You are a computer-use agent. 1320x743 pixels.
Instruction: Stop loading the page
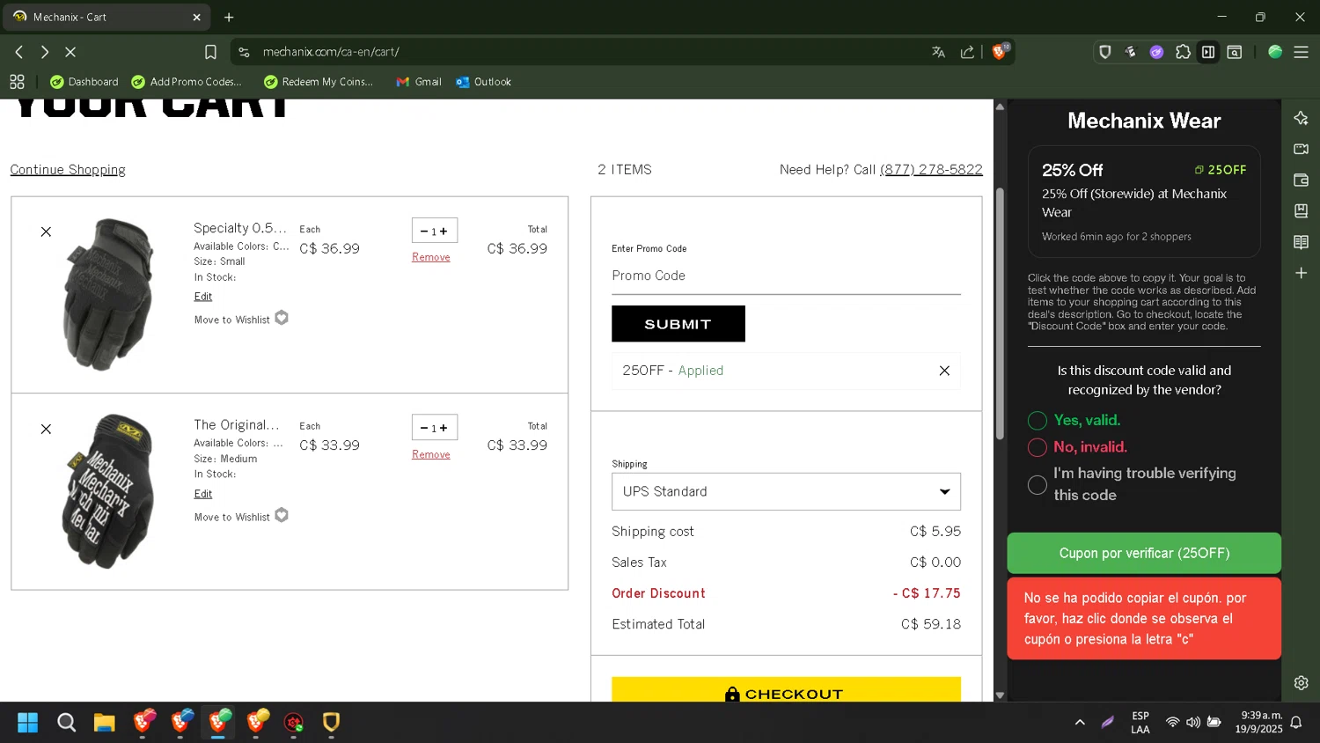[70, 52]
